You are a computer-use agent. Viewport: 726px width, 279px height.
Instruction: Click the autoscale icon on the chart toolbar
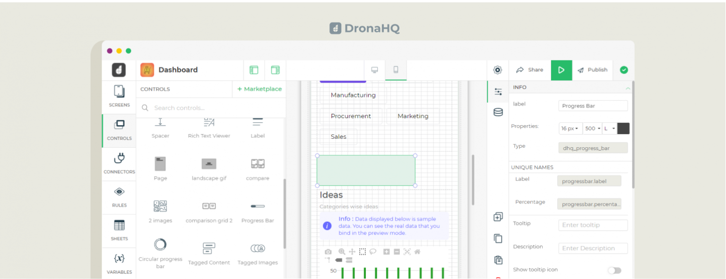click(407, 252)
